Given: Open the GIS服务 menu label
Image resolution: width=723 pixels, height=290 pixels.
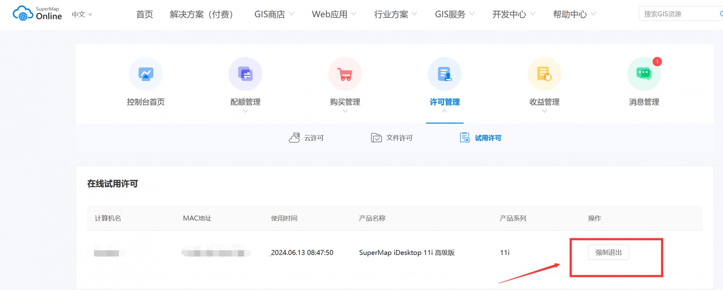Looking at the screenshot, I should 450,14.
